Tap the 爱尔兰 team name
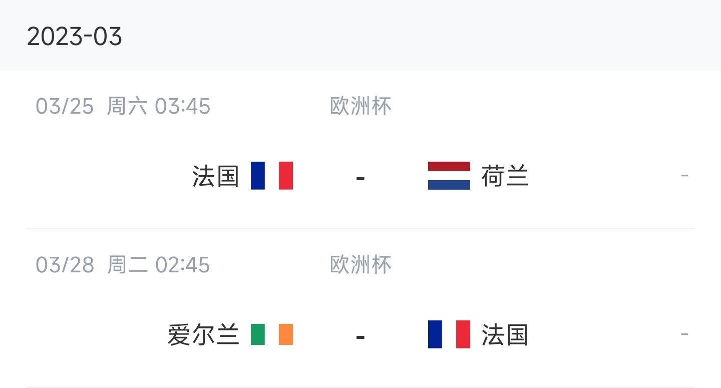 (203, 335)
